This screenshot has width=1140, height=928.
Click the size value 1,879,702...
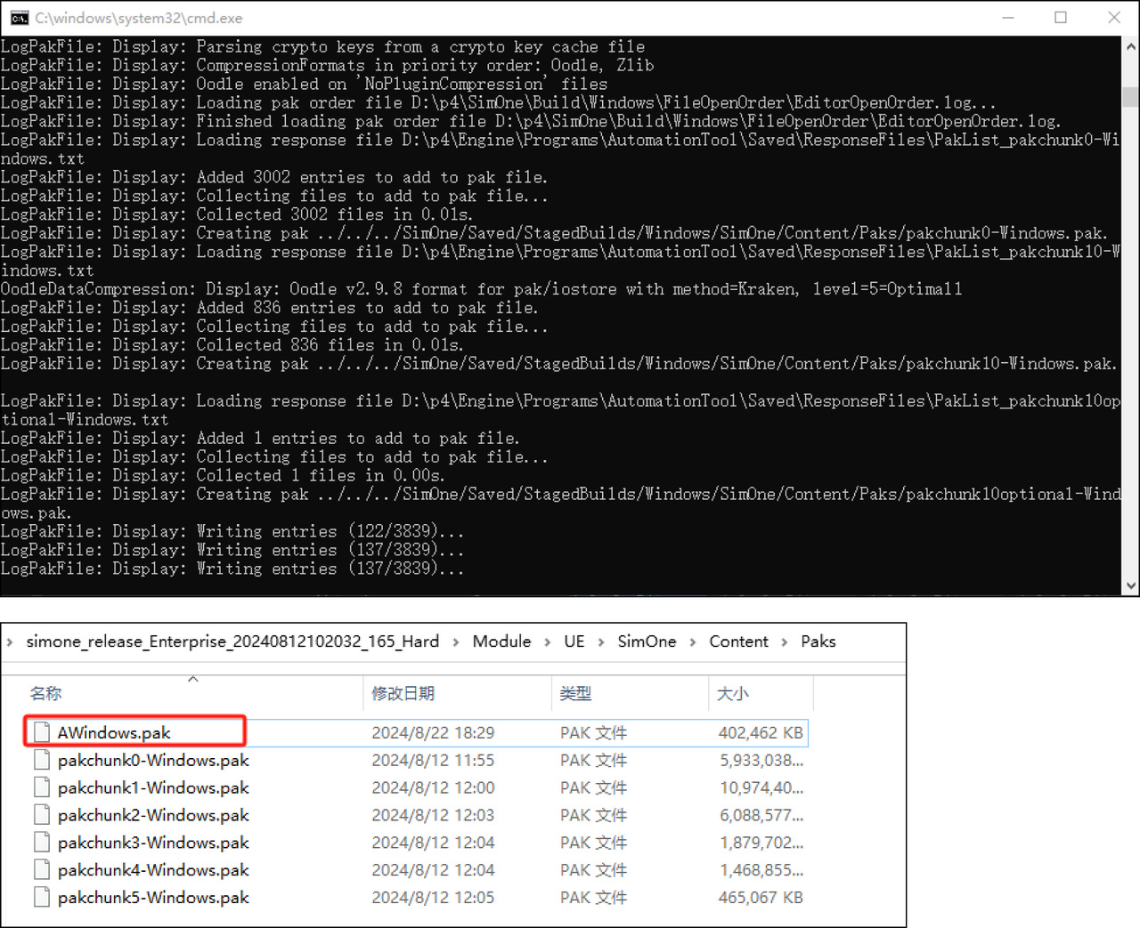coord(761,843)
